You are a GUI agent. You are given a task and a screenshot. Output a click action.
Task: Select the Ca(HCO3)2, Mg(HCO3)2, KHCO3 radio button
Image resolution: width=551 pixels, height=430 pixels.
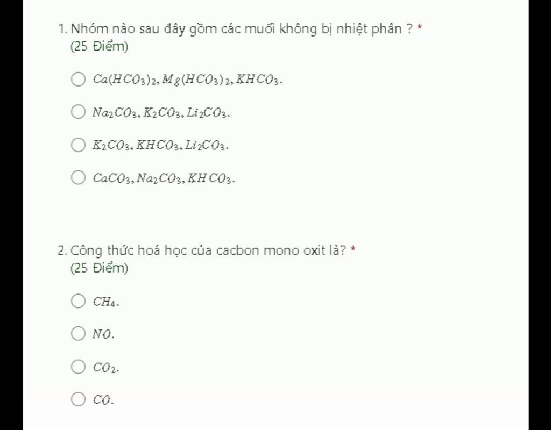[78, 80]
